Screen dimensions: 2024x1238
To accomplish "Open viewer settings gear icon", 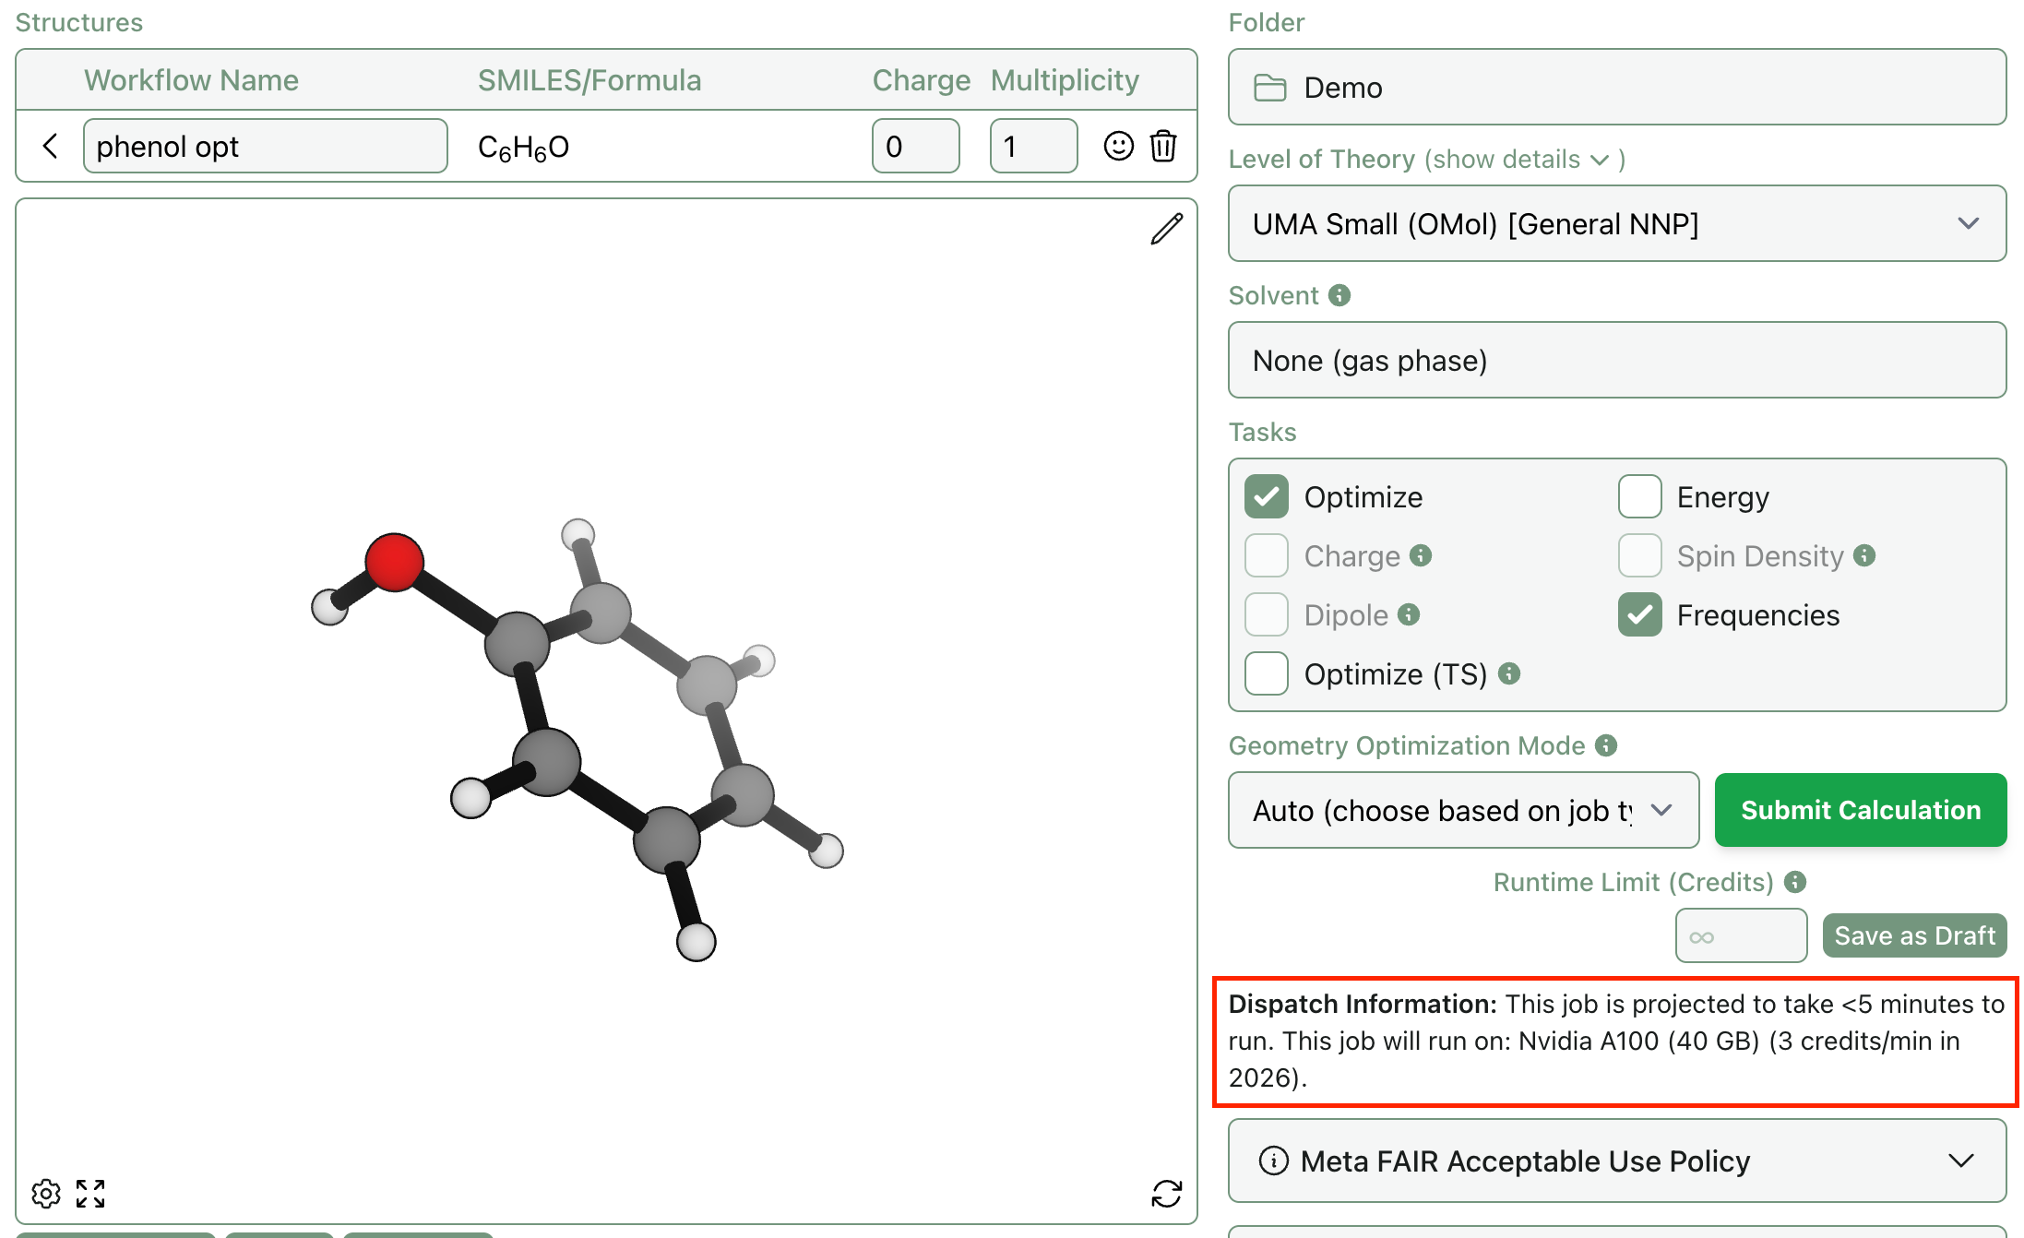I will pos(46,1193).
